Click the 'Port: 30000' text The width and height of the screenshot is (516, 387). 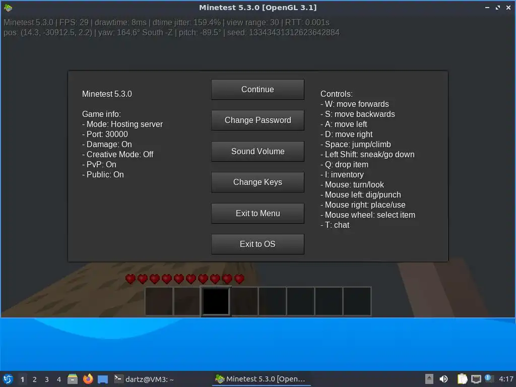[105, 134]
